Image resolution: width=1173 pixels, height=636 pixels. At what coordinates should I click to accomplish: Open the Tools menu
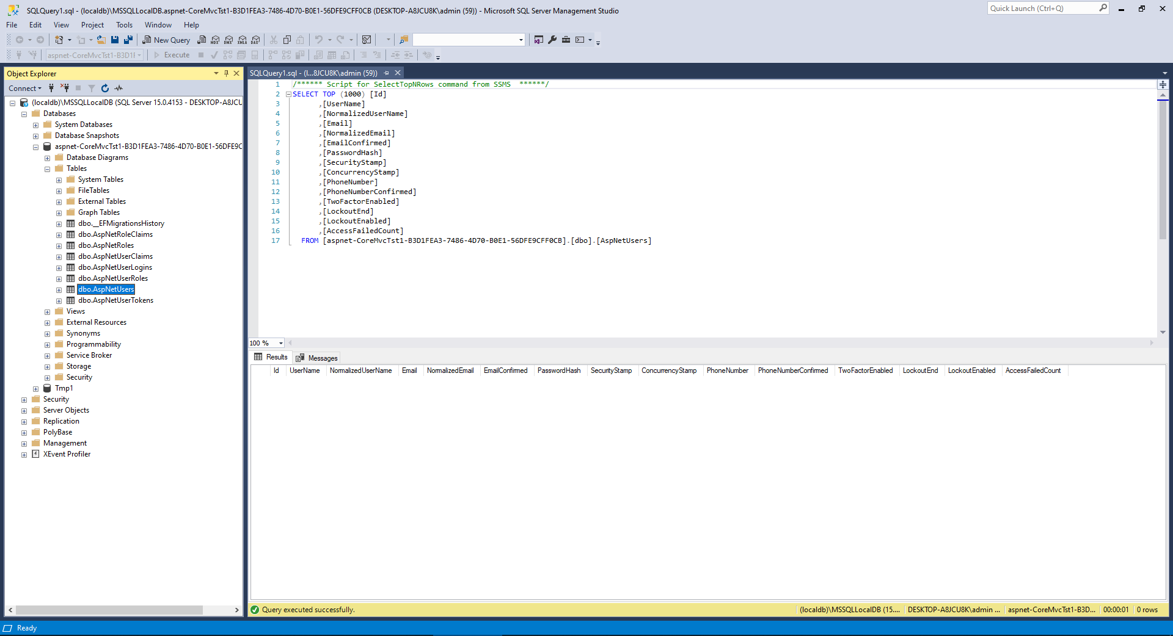(124, 25)
